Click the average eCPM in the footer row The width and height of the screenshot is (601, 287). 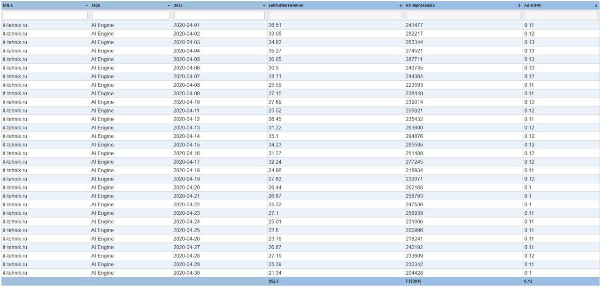pyautogui.click(x=528, y=281)
